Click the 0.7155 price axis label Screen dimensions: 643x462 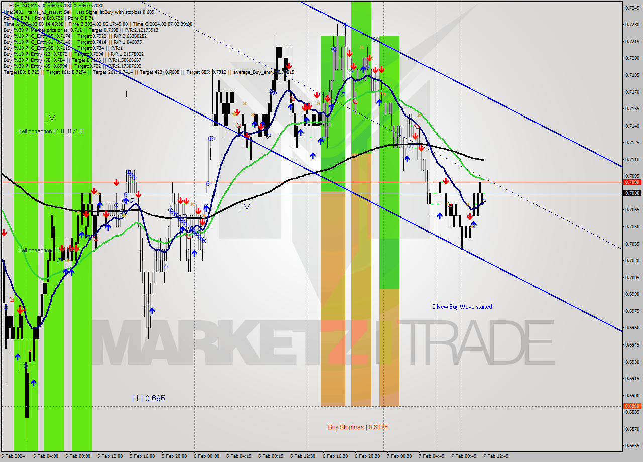point(632,108)
